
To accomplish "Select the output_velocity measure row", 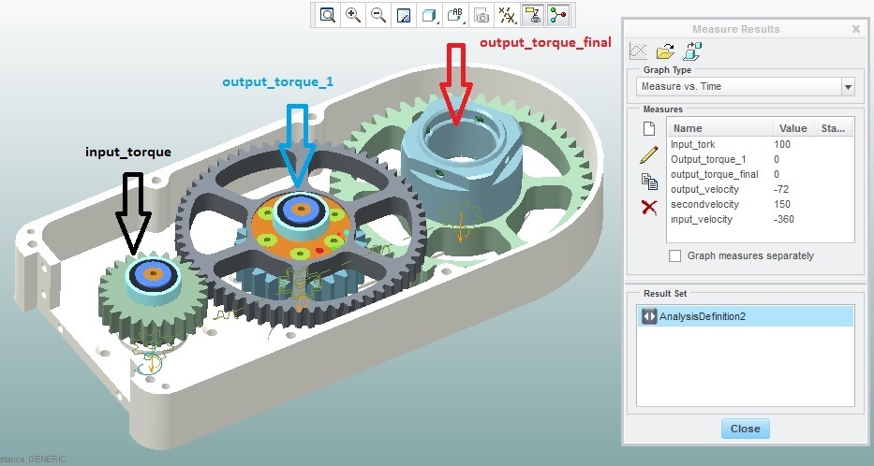I will point(761,189).
